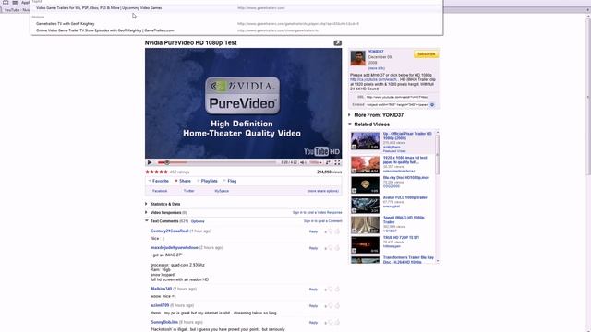Viewport: 591px width, 332px height.
Task: Thumbs down the internet streaming comment
Action: (331, 305)
